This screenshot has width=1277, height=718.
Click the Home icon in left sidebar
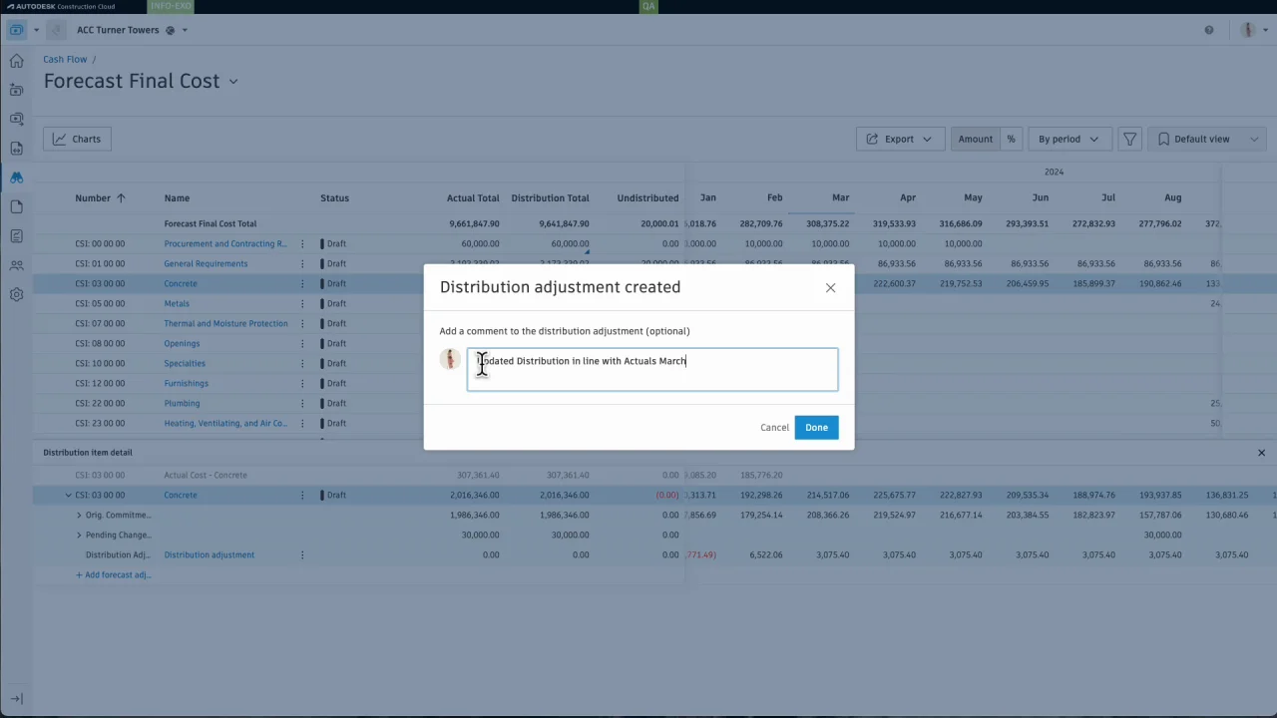point(16,61)
